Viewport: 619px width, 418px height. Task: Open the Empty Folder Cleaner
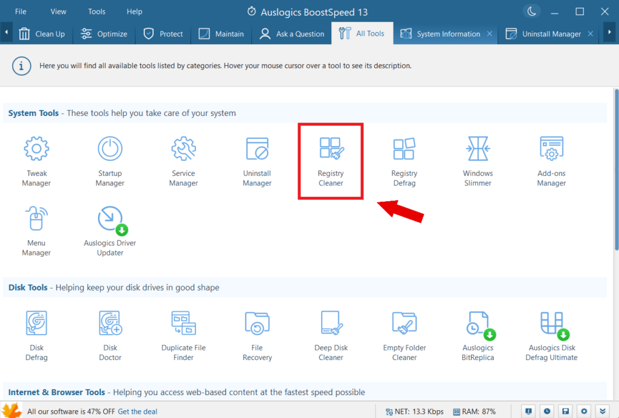coord(404,334)
